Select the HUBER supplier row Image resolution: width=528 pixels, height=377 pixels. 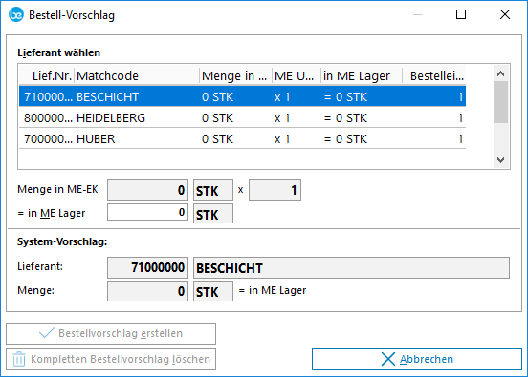coord(242,138)
